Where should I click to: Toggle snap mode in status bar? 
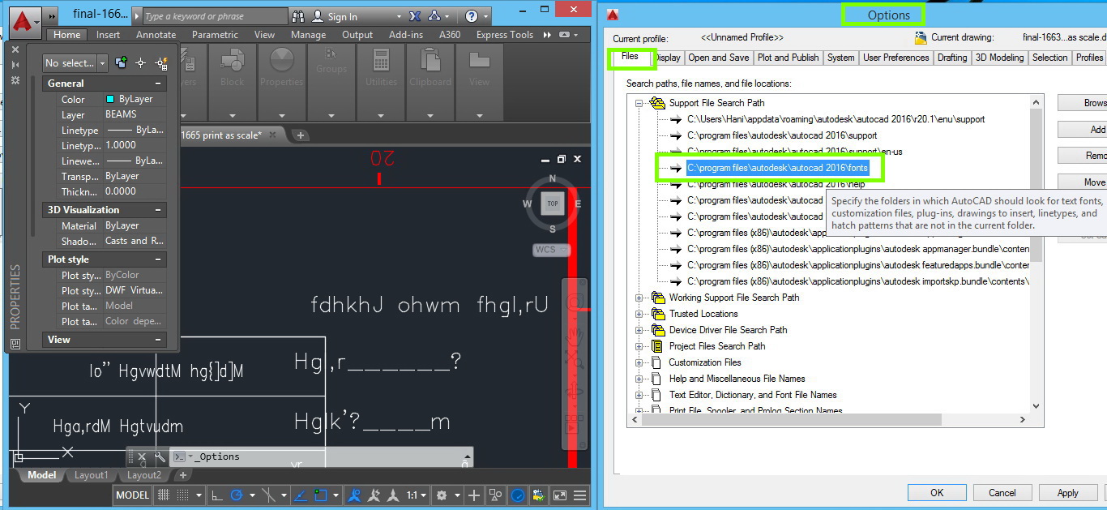pyautogui.click(x=182, y=495)
